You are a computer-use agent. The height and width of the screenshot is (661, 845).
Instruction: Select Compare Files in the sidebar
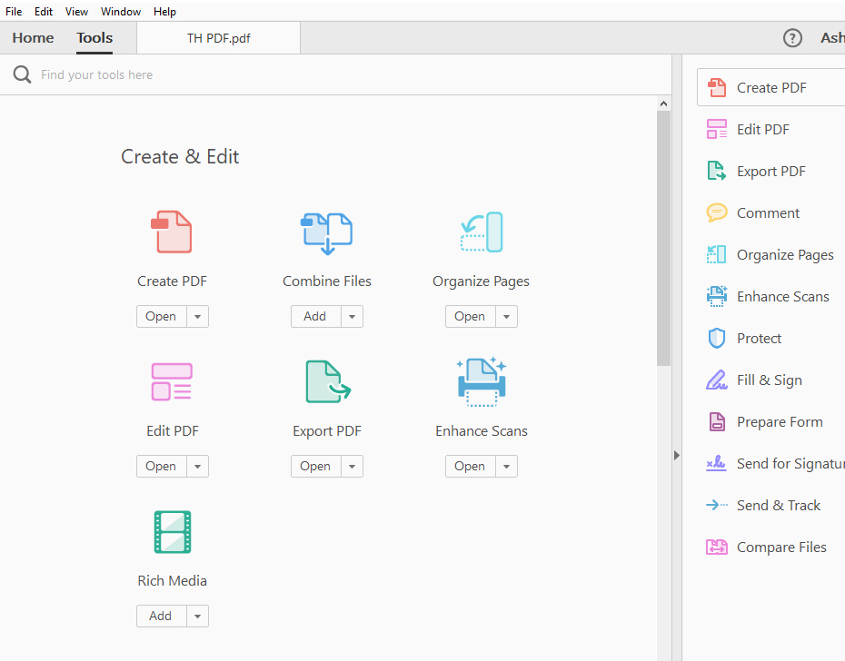(x=780, y=547)
